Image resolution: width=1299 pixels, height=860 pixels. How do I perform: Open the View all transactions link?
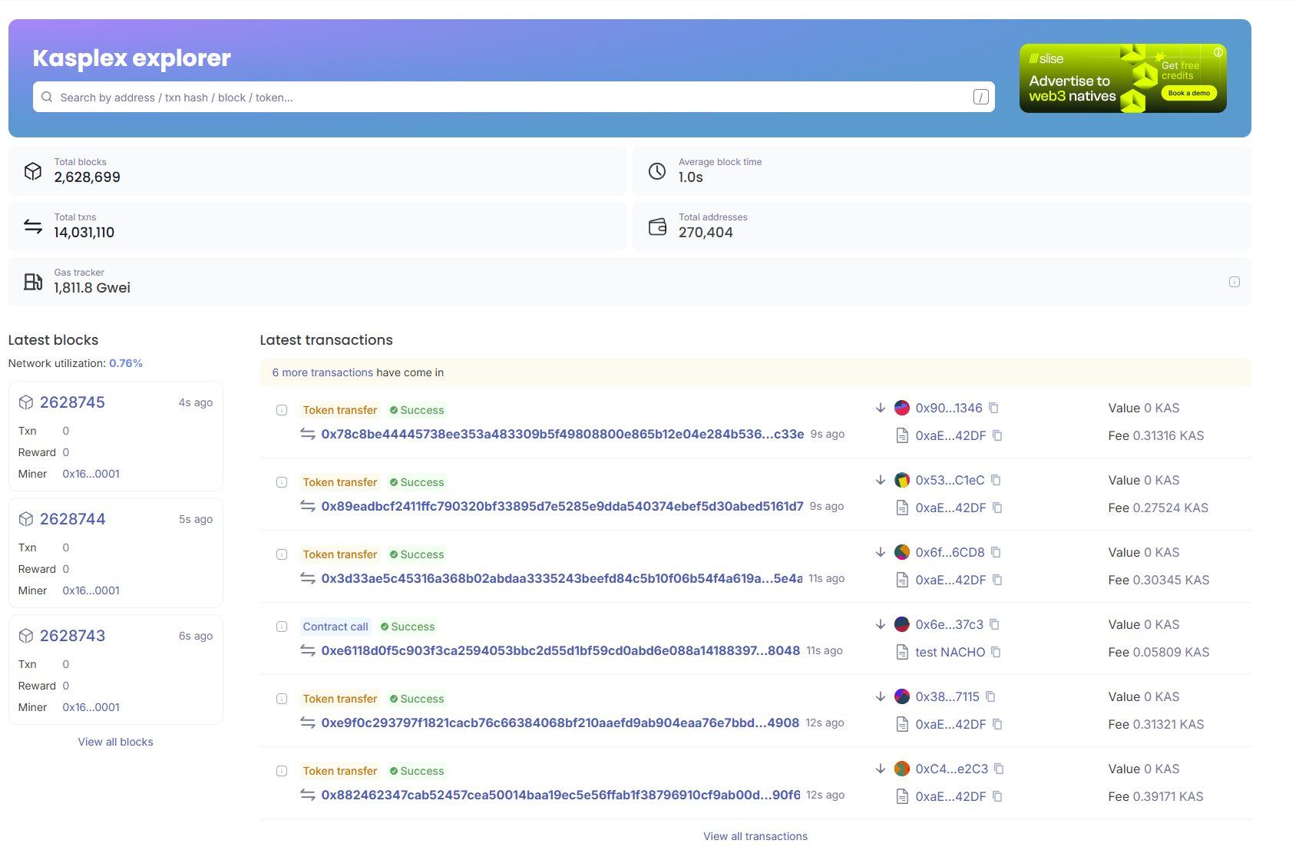click(755, 835)
